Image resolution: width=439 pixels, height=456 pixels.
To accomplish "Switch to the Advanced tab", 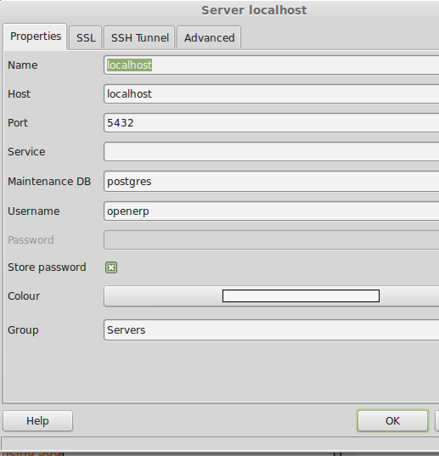I will (x=210, y=38).
